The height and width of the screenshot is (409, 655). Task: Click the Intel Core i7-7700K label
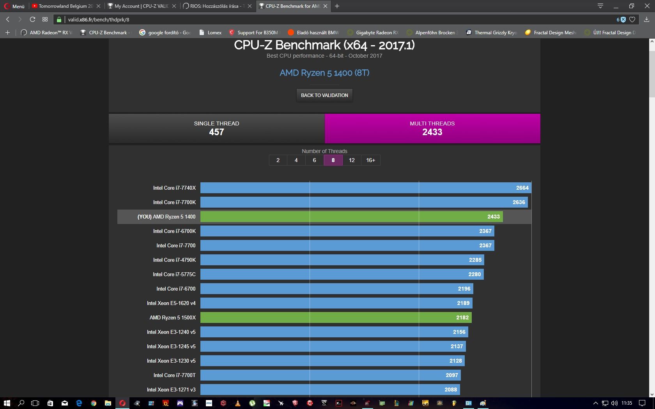(x=174, y=202)
